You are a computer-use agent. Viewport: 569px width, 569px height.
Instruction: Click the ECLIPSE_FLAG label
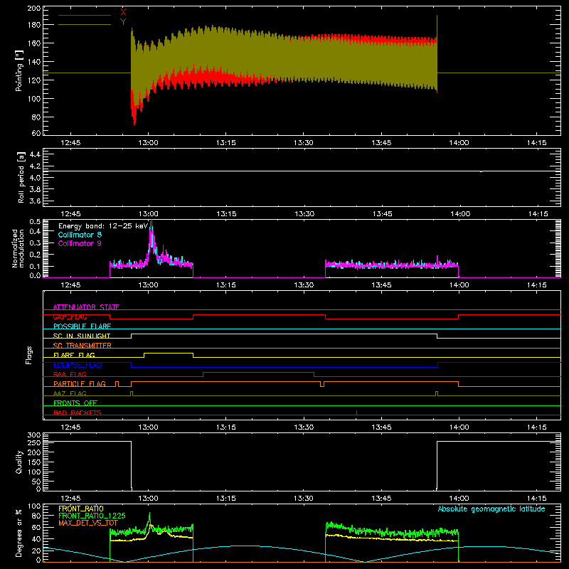(78, 365)
